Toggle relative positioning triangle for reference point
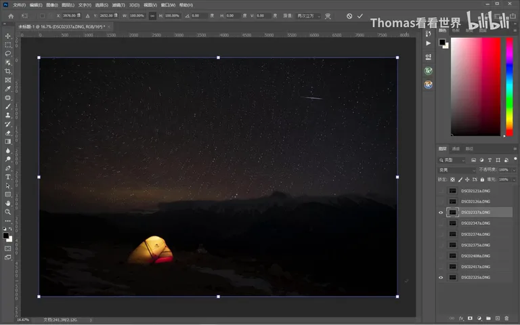Screen dimensions: 520x325 pyautogui.click(x=87, y=16)
